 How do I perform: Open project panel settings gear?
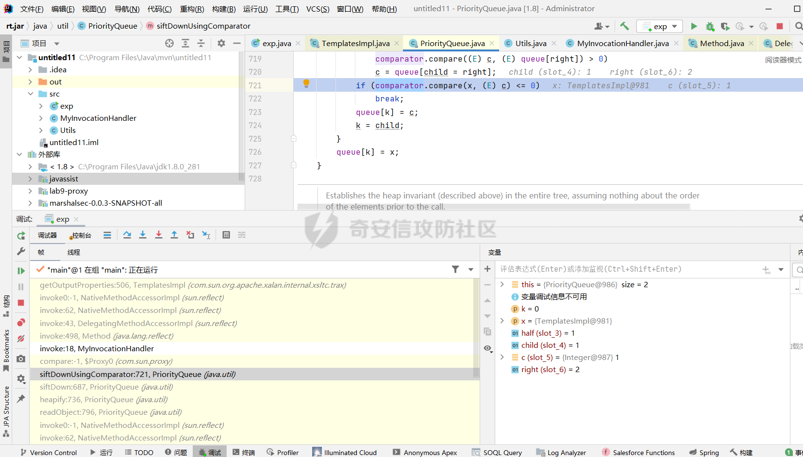(221, 43)
